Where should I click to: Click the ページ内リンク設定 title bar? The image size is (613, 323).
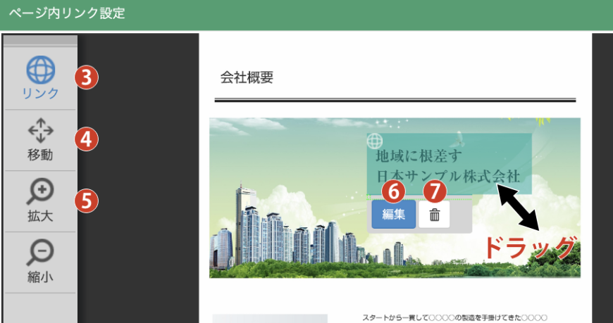pos(67,14)
